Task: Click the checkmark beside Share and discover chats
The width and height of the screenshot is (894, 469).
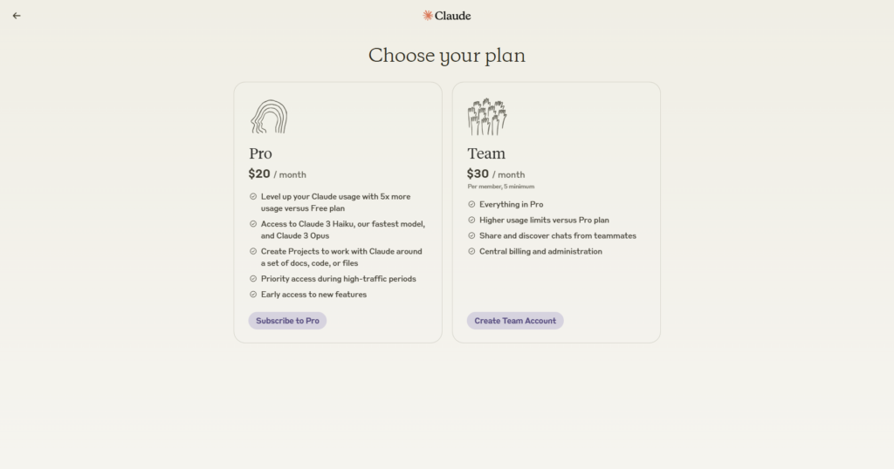Action: click(471, 235)
